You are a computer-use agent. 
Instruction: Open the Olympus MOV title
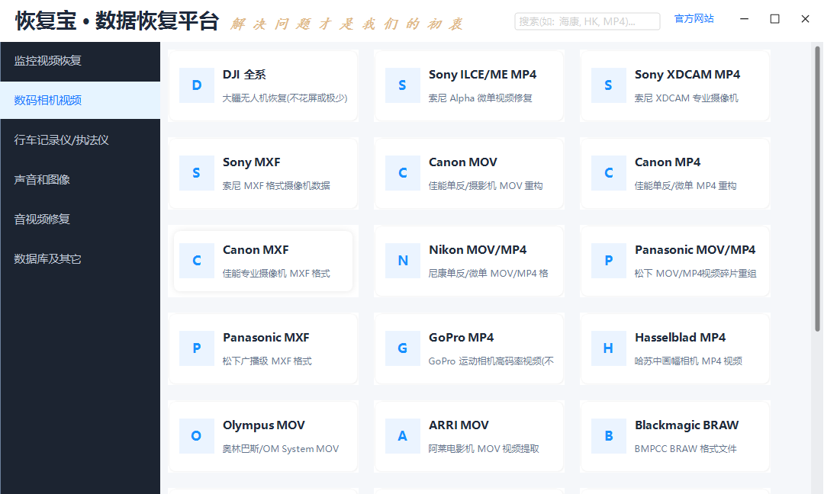[x=264, y=425]
